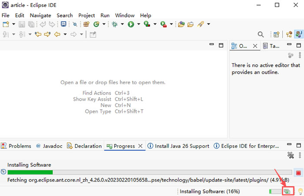
Task: Expand the New file dropdown arrow
Action: tap(14, 24)
